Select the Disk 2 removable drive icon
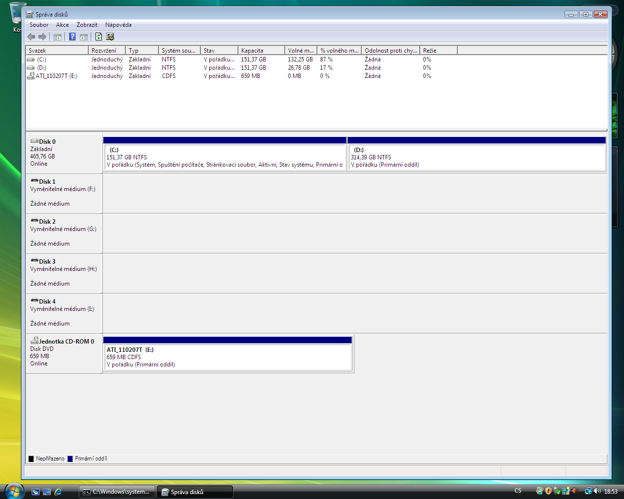This screenshot has height=499, width=624. pyautogui.click(x=34, y=221)
